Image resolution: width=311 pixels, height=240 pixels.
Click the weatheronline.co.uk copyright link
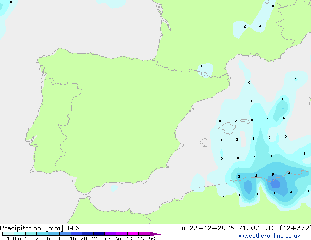pos(269,236)
